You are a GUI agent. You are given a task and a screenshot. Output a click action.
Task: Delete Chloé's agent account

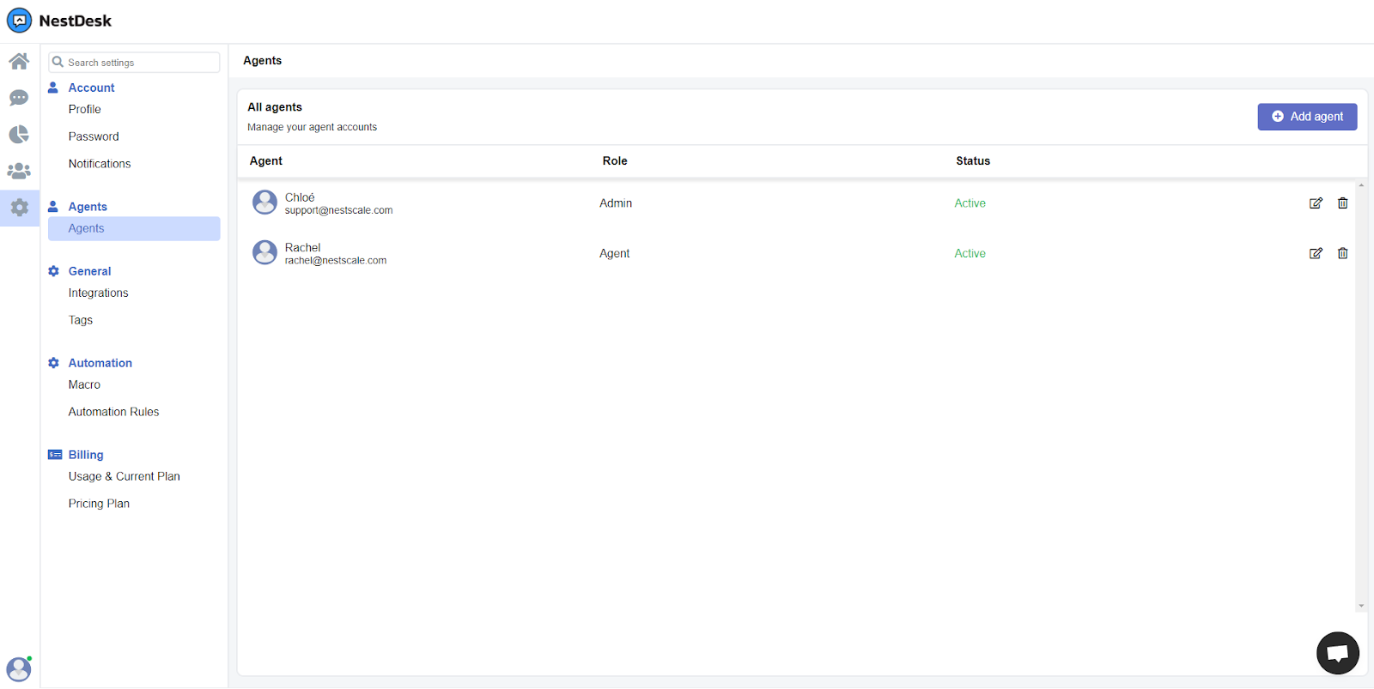click(1342, 203)
